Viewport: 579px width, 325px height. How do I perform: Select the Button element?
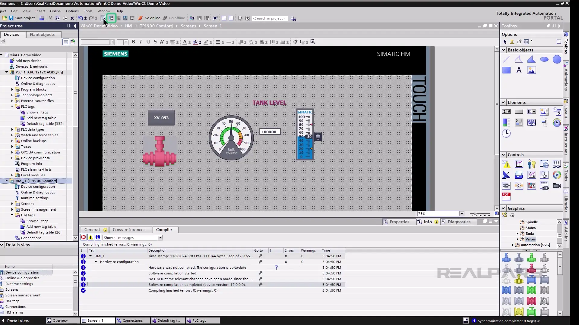519,112
